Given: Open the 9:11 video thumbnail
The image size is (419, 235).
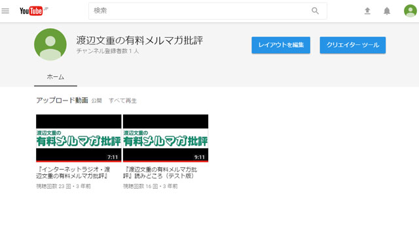Looking at the screenshot, I should (x=166, y=138).
